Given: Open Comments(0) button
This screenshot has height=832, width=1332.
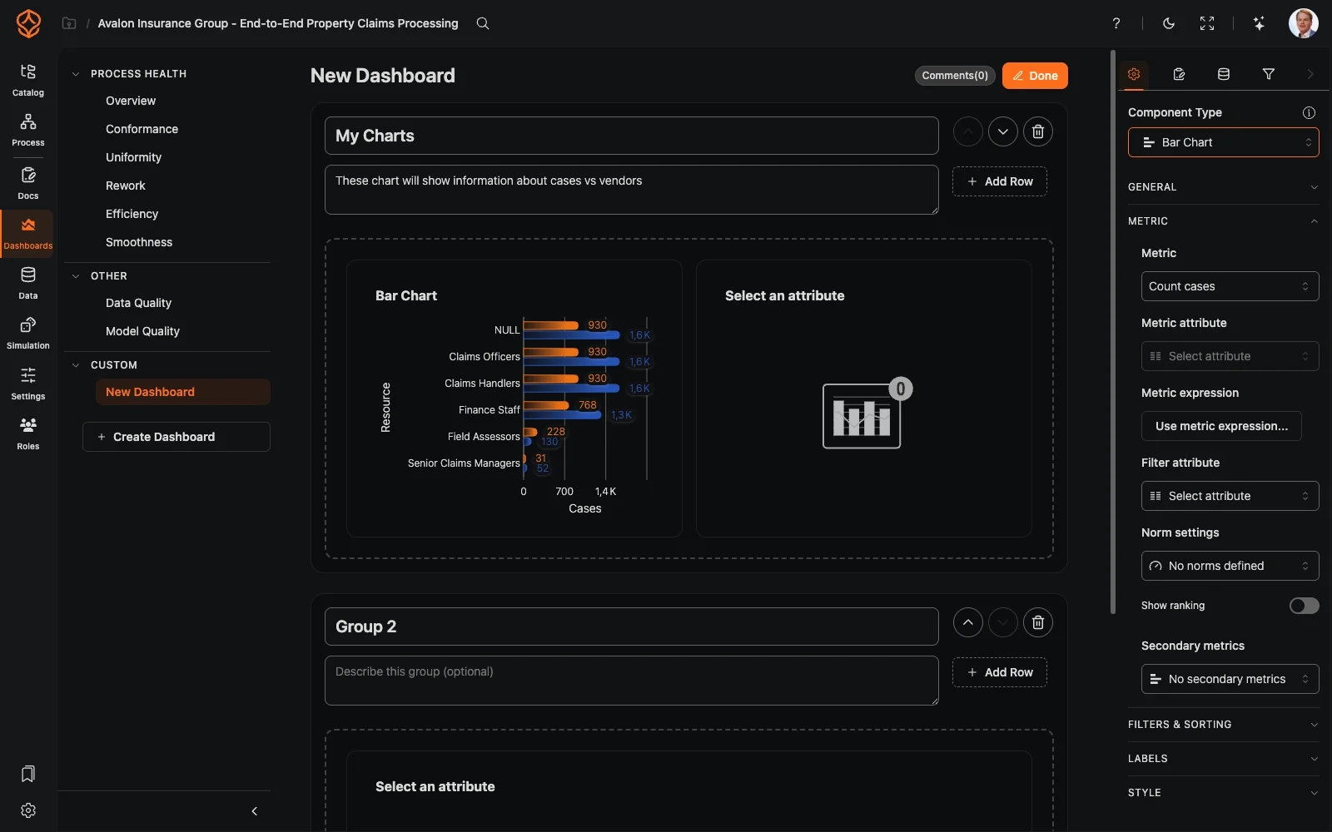Looking at the screenshot, I should click(x=955, y=76).
